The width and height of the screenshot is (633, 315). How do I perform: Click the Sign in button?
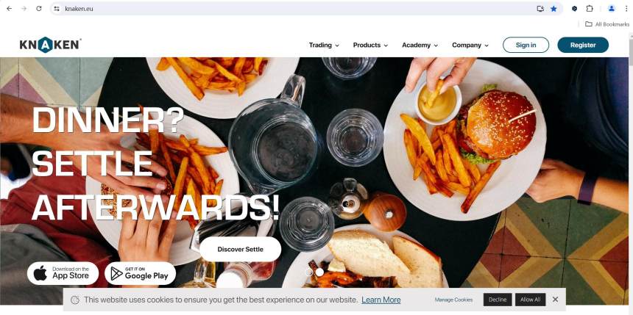pos(526,45)
